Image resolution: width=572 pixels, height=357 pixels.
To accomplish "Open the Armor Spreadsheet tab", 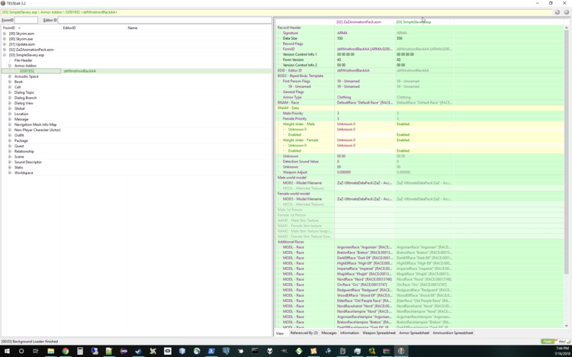I will [414, 333].
